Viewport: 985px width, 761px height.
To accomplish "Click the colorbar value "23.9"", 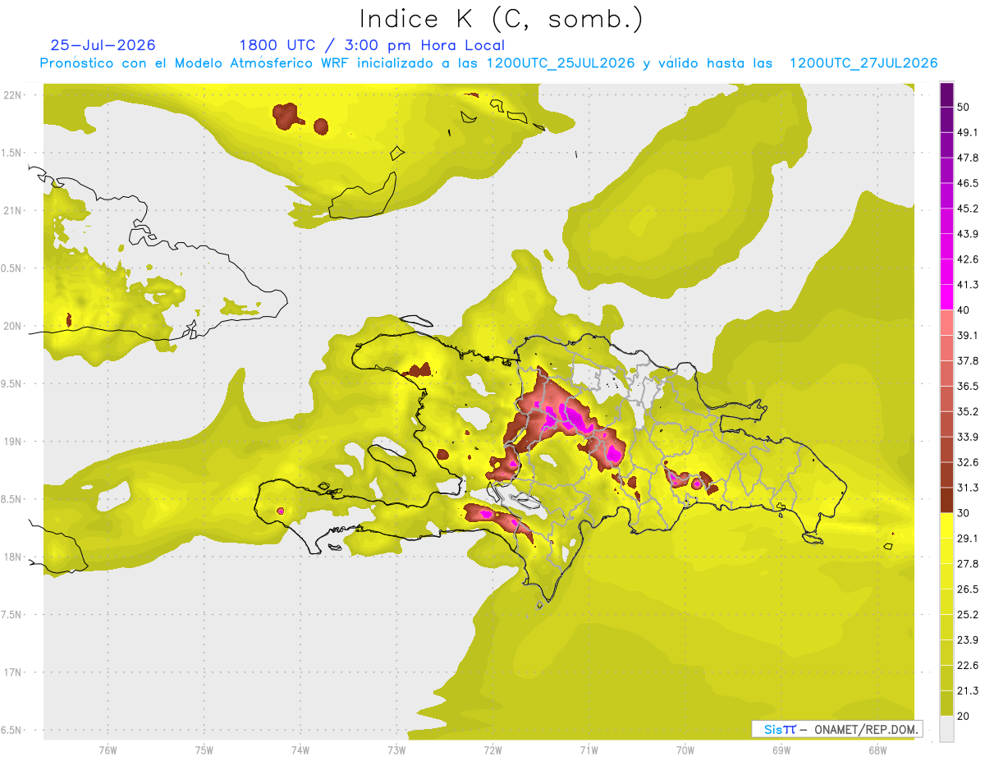I will (969, 640).
